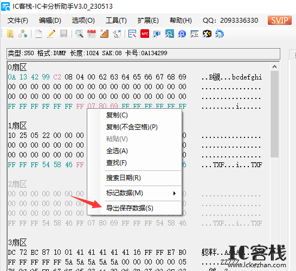Click ASCII text bcdefghi in sector 0
The image size is (296, 271).
(x=247, y=77)
